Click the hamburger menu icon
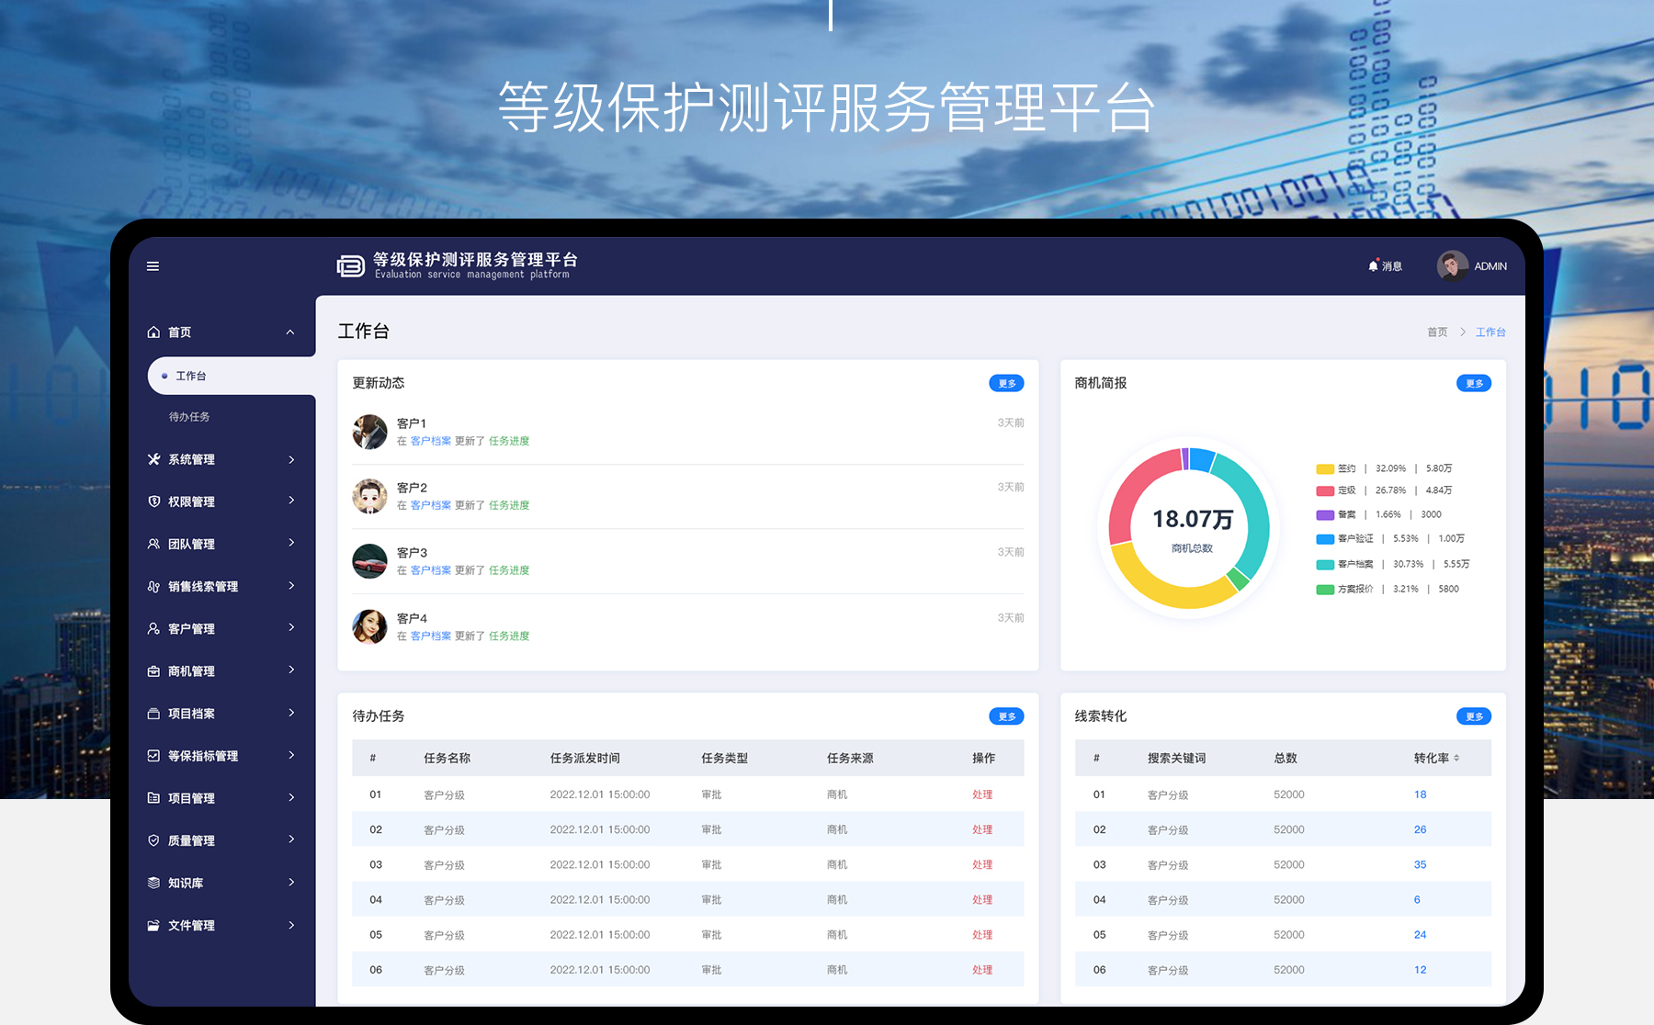The image size is (1654, 1025). tap(153, 266)
